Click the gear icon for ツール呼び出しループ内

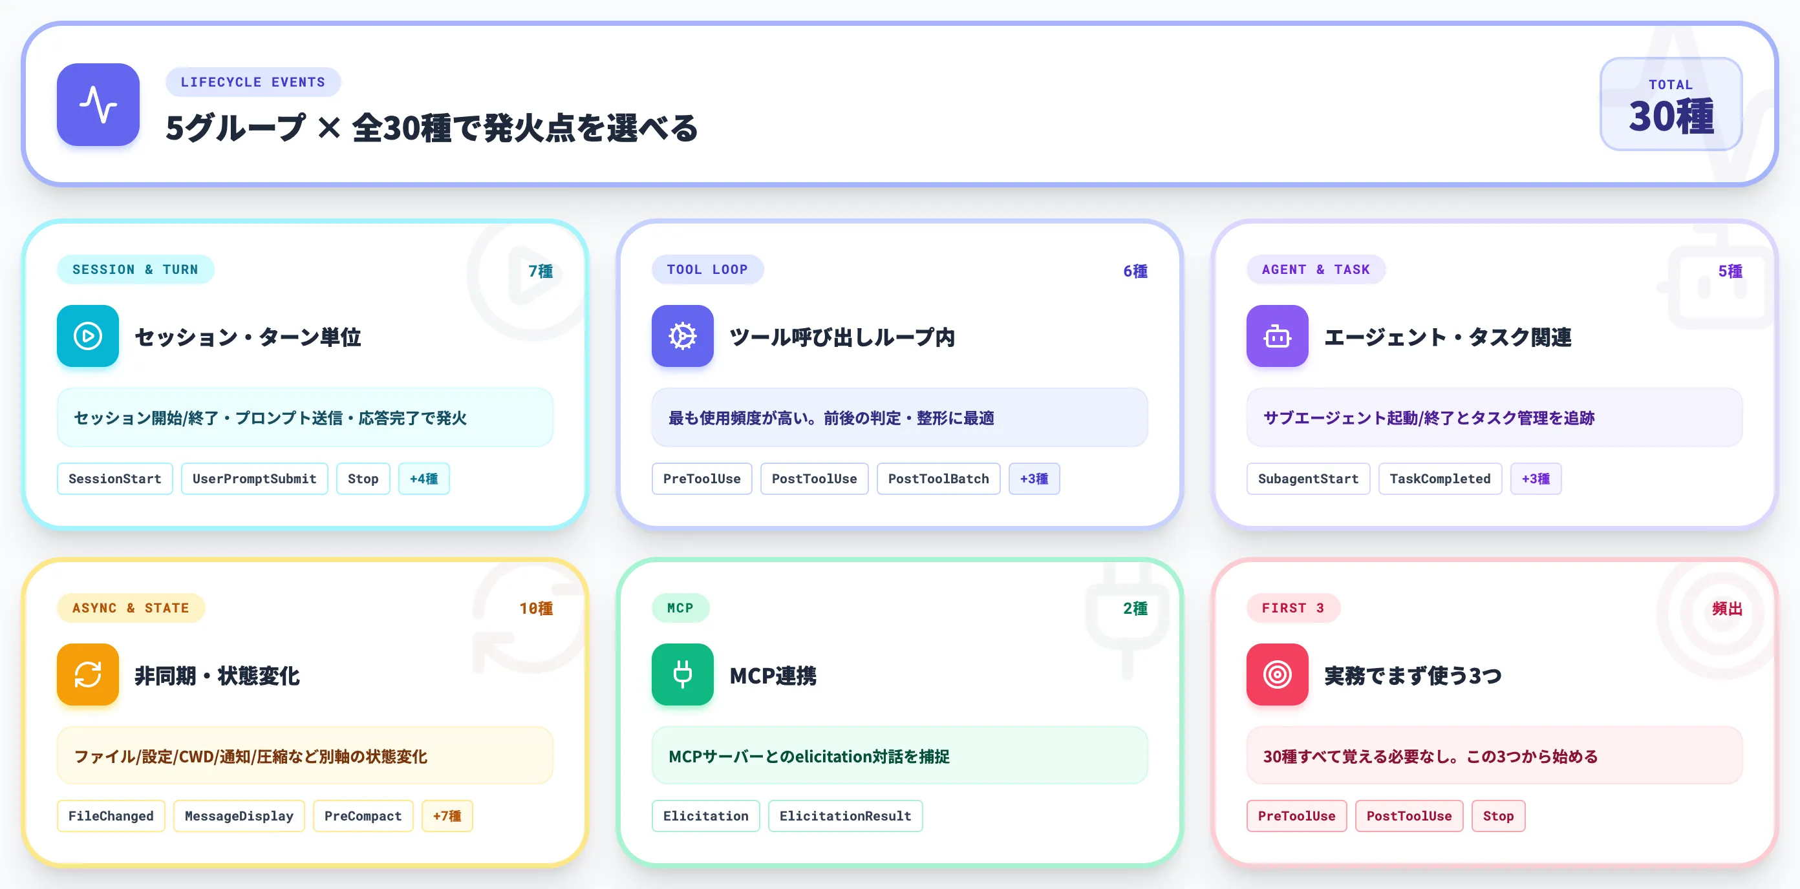pyautogui.click(x=683, y=336)
